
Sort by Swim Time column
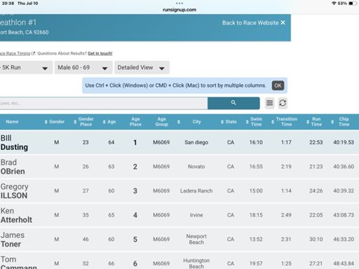247,122
